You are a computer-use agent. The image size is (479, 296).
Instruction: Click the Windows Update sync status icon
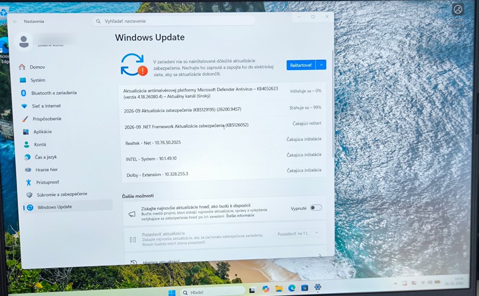point(134,65)
